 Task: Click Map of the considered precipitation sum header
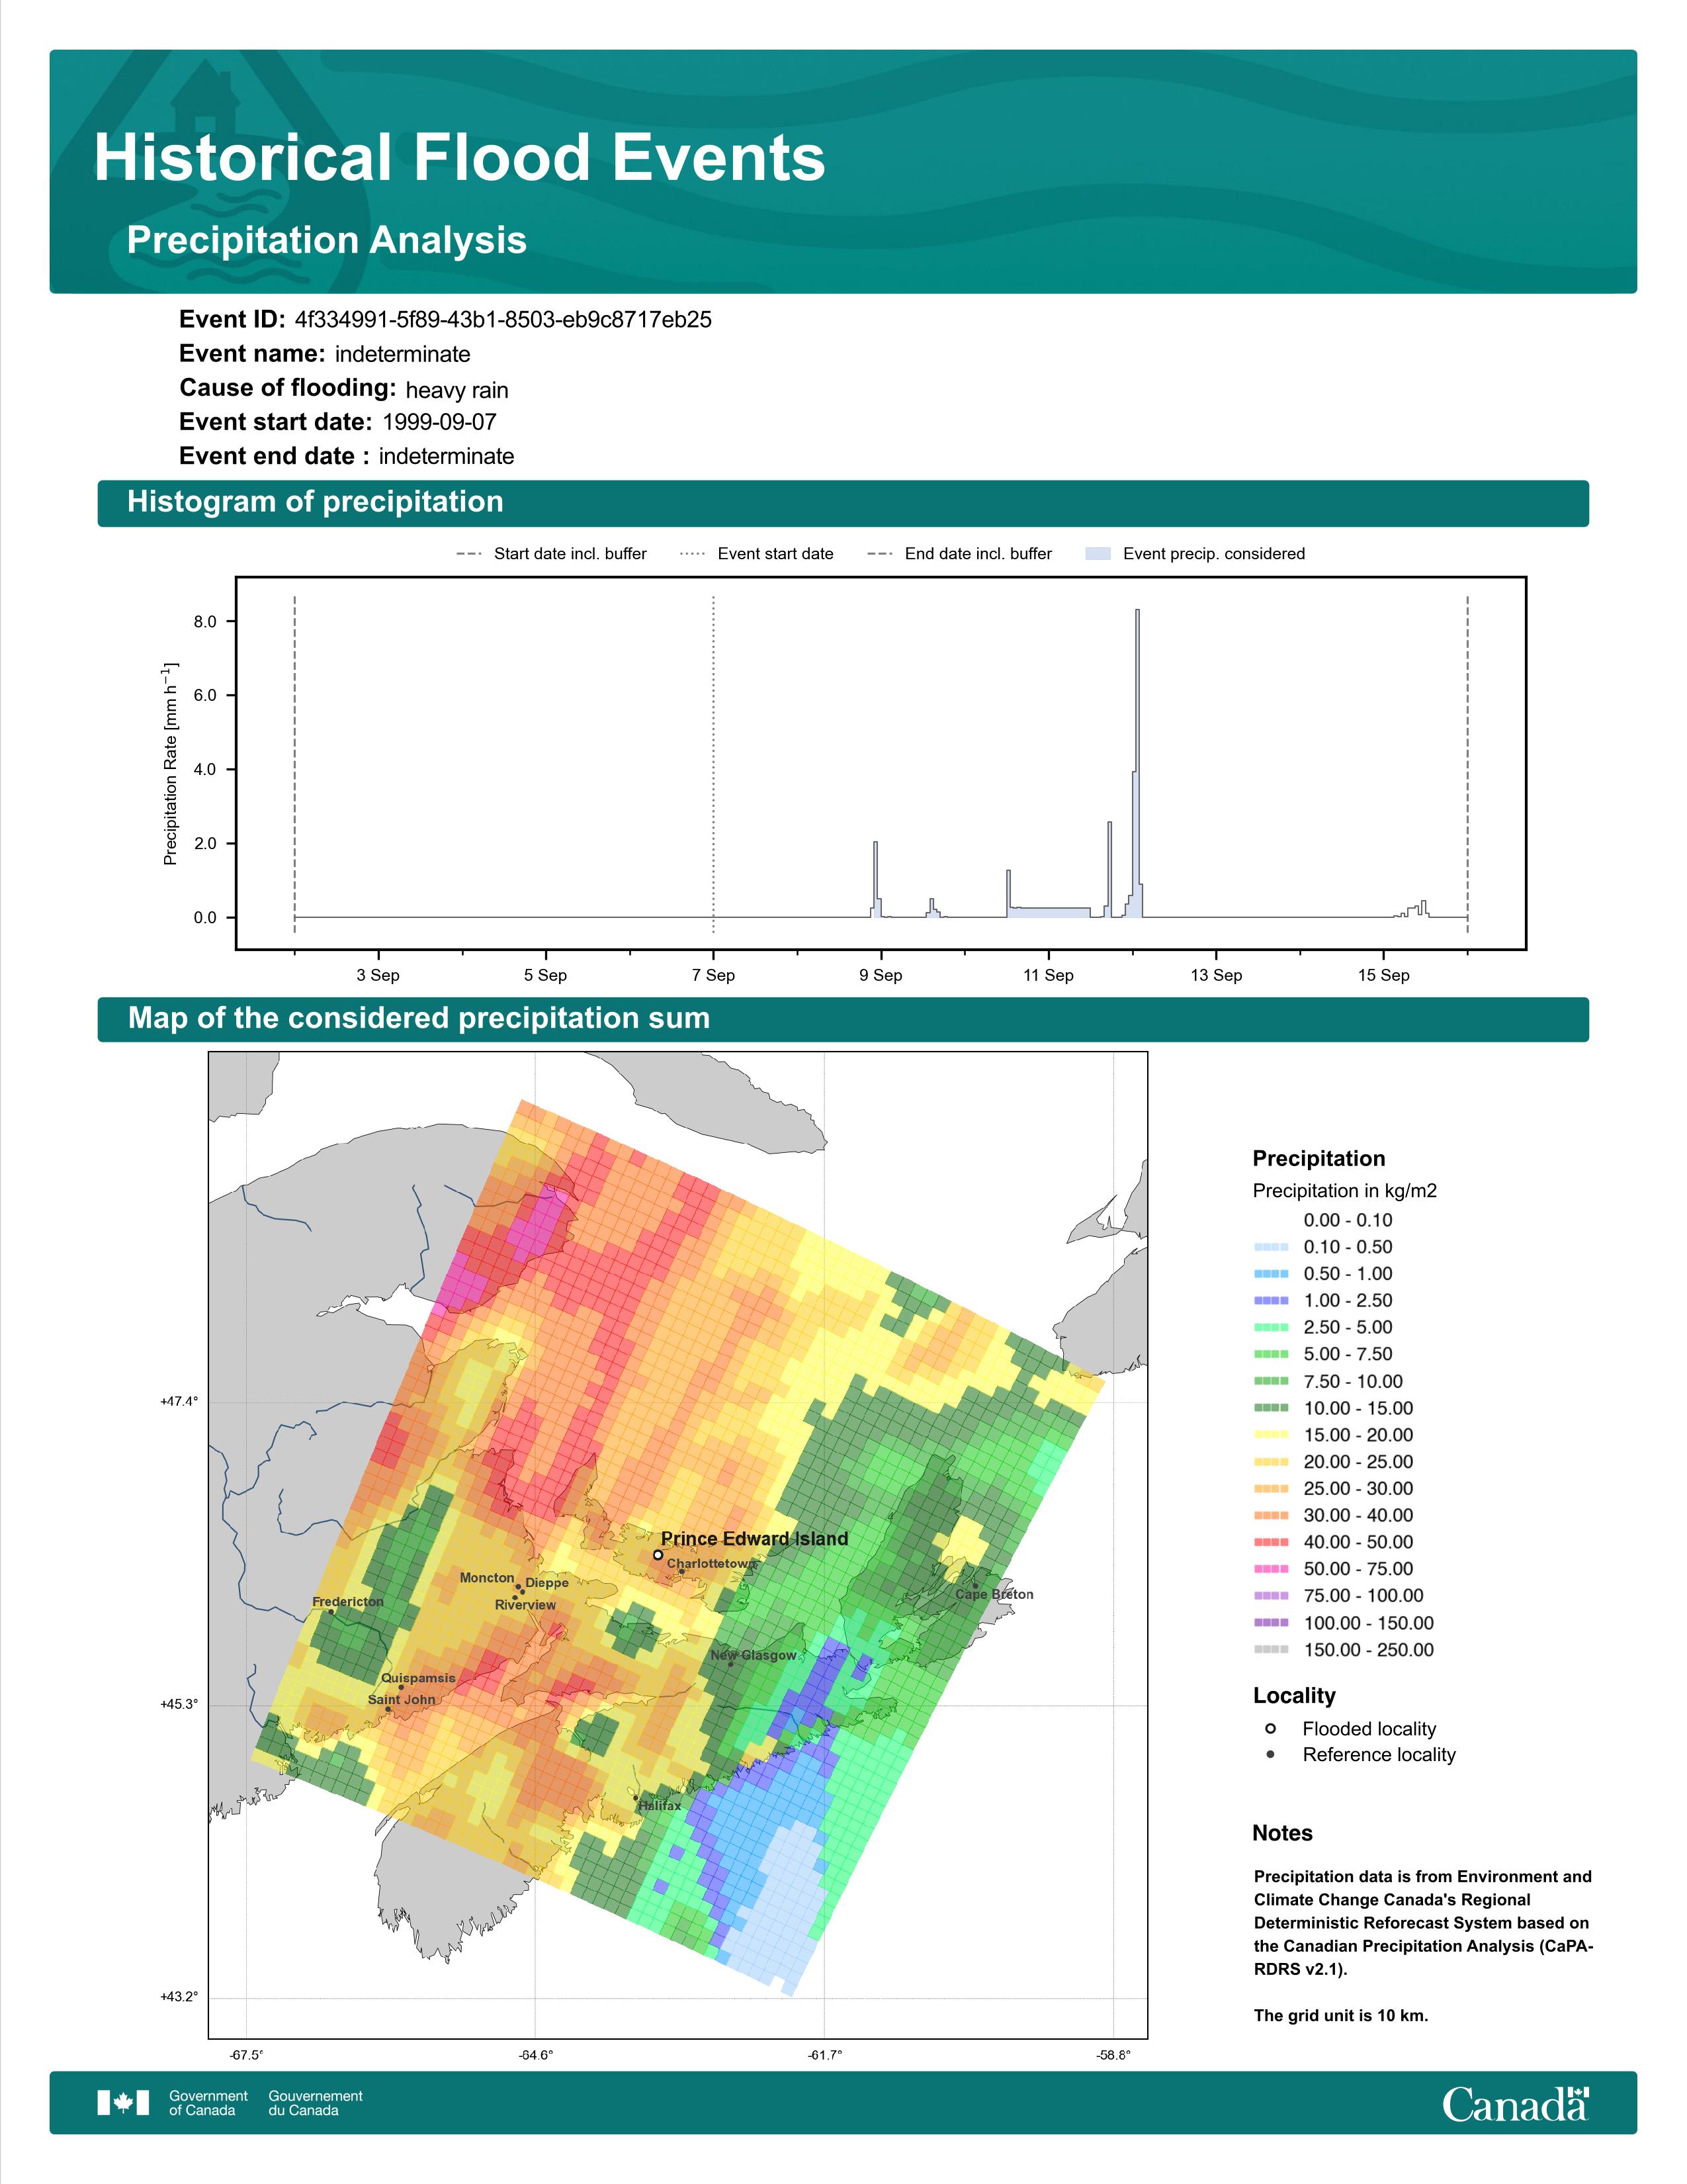tap(419, 1018)
